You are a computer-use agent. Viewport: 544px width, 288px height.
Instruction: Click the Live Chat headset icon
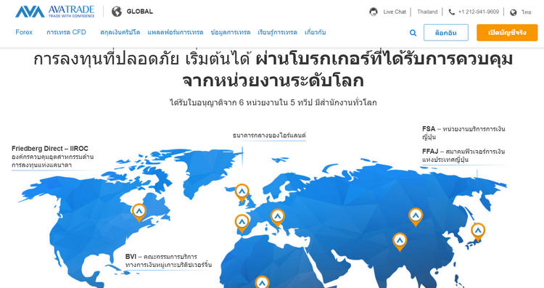coord(374,12)
